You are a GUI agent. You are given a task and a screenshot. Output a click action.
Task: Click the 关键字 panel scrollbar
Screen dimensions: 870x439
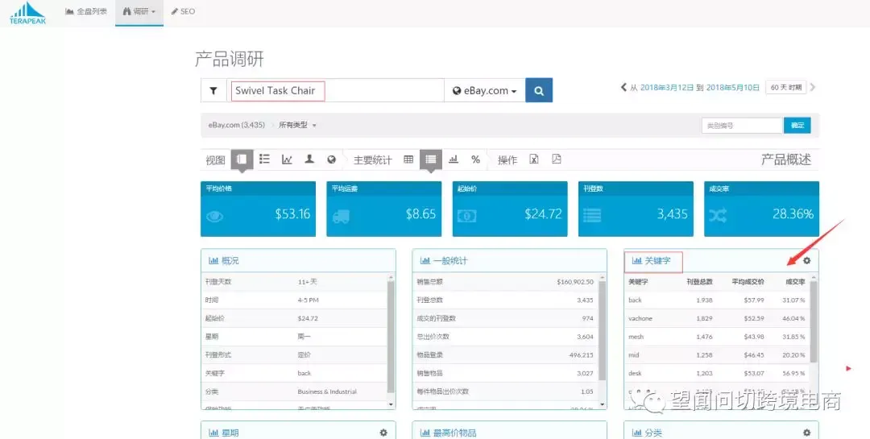tap(814, 322)
